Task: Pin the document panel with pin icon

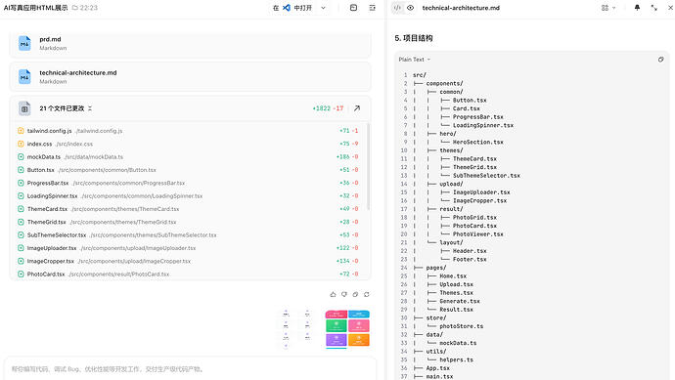Action: click(637, 8)
